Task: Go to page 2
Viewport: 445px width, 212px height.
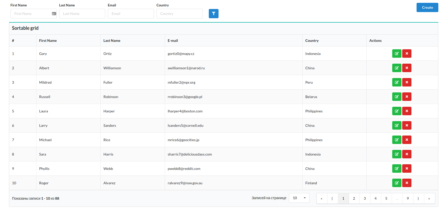Action: (354, 198)
